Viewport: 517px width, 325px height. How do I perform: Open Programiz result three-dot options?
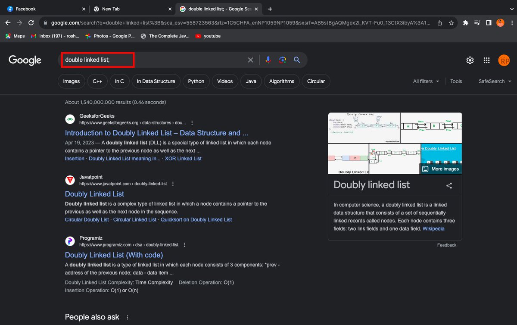click(184, 245)
